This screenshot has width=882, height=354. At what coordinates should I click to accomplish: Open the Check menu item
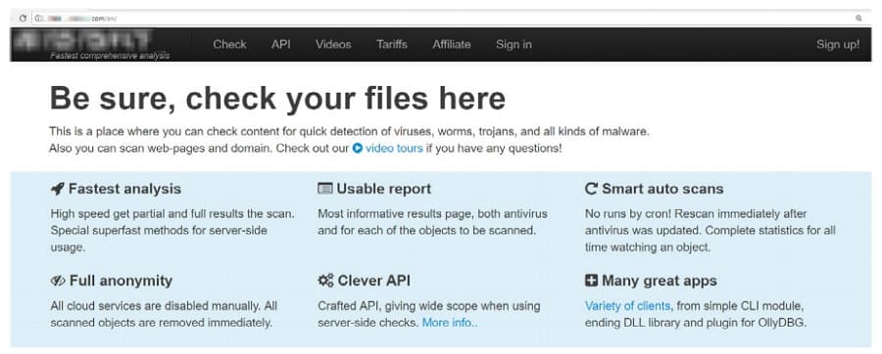point(229,44)
